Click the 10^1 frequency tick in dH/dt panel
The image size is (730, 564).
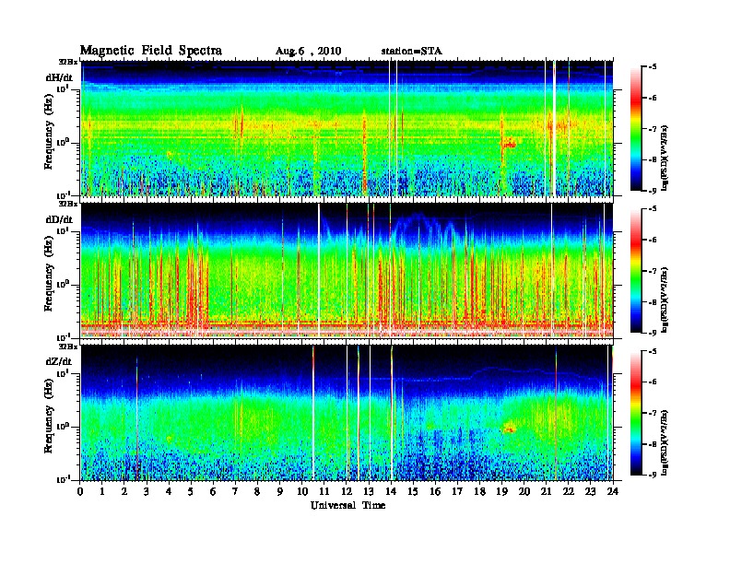(x=63, y=88)
